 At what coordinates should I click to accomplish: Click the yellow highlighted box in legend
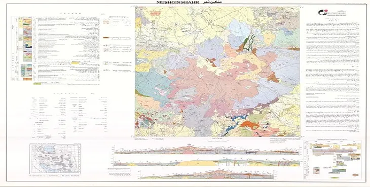pos(76,63)
